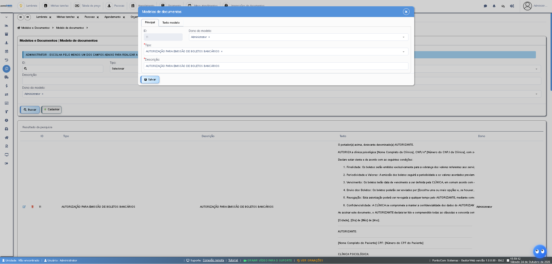The height and width of the screenshot is (264, 552).
Task: Select the Principal tab in the dialog
Action: pos(150,22)
